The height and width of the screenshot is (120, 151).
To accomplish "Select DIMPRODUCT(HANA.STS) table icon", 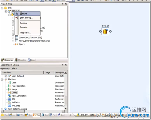I will click(x=17, y=37).
